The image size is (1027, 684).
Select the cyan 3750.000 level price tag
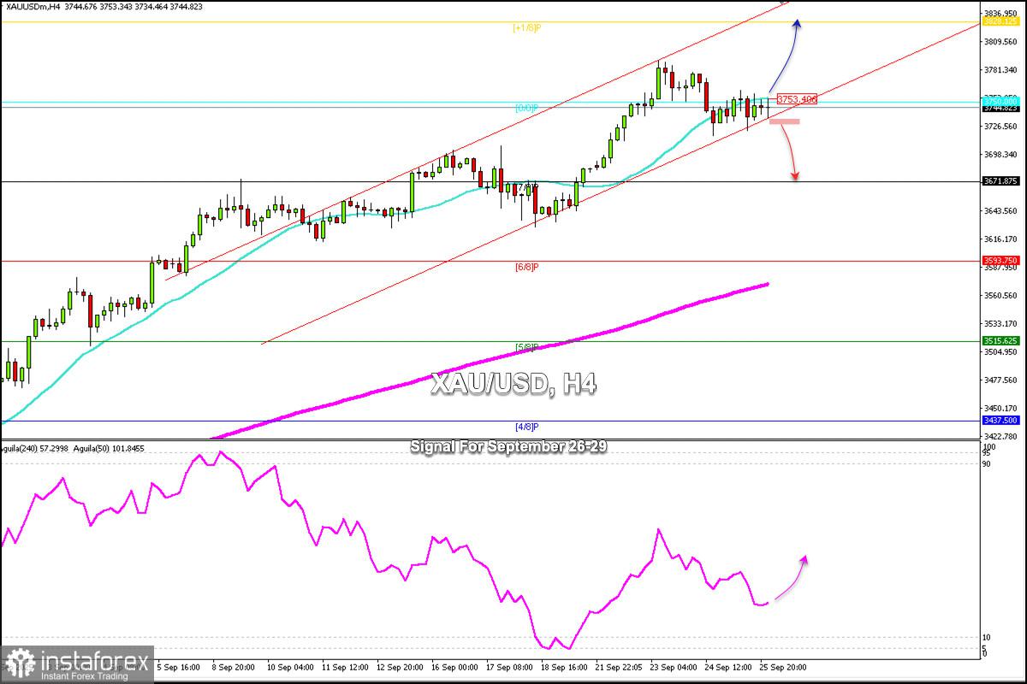pos(1000,102)
